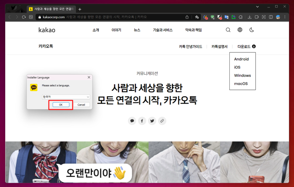Open the browser downloads icon
The width and height of the screenshot is (294, 187).
click(x=250, y=17)
